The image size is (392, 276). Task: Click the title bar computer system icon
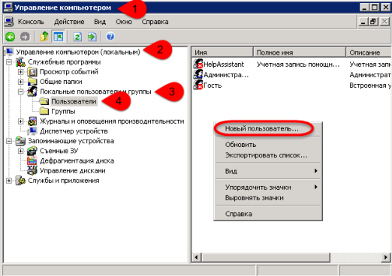(8, 7)
